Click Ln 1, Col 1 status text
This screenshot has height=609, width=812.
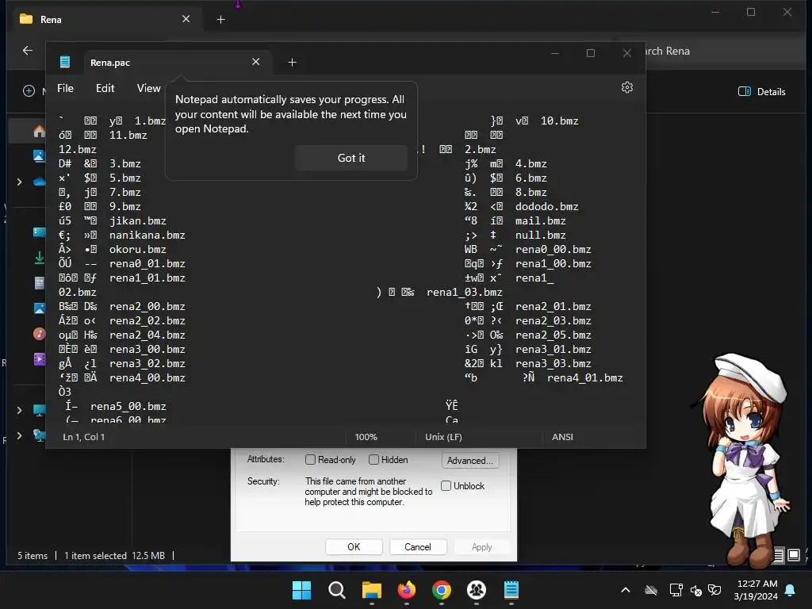[x=84, y=437]
